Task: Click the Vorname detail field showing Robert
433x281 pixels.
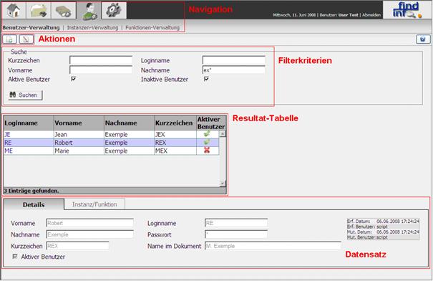Action: click(x=89, y=223)
